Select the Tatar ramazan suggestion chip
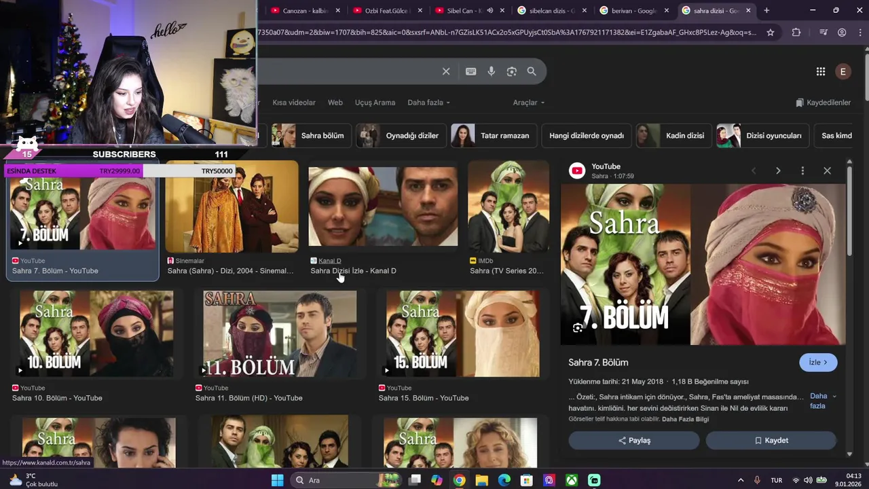869x489 pixels. coord(494,135)
